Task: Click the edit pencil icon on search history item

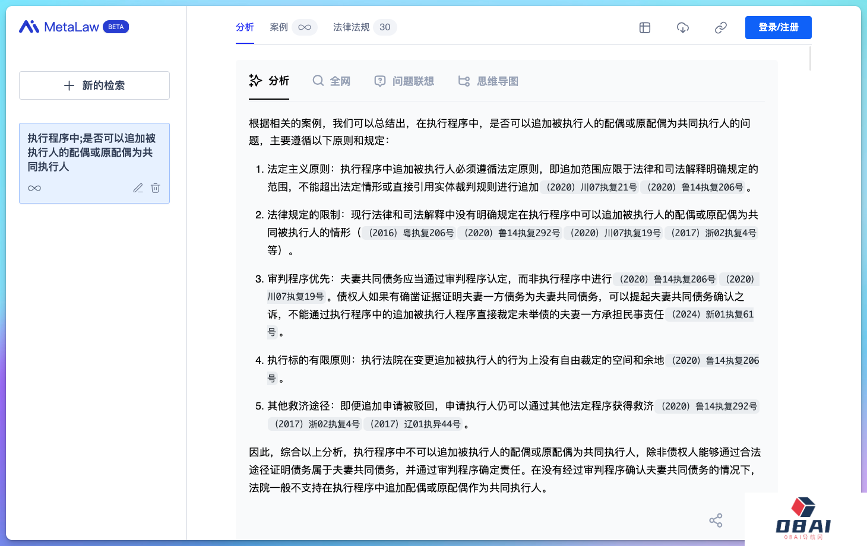Action: tap(138, 188)
